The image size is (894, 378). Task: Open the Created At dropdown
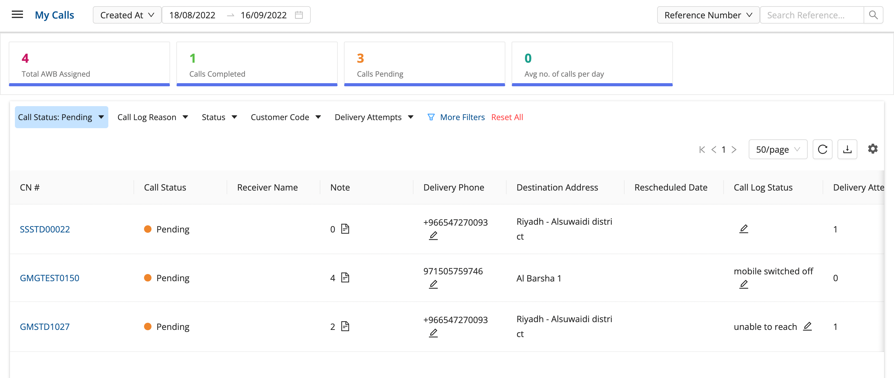click(127, 15)
